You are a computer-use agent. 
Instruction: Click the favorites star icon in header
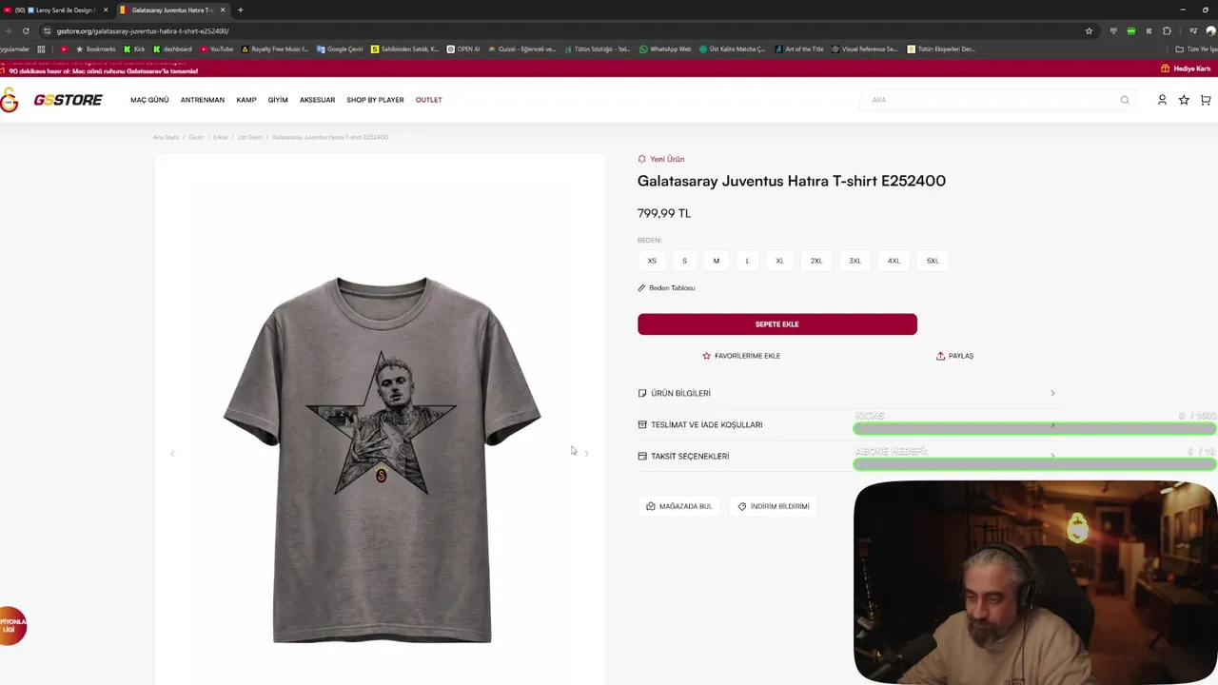click(x=1184, y=100)
